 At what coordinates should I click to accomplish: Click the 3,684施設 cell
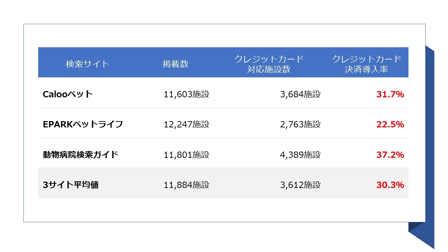point(300,94)
